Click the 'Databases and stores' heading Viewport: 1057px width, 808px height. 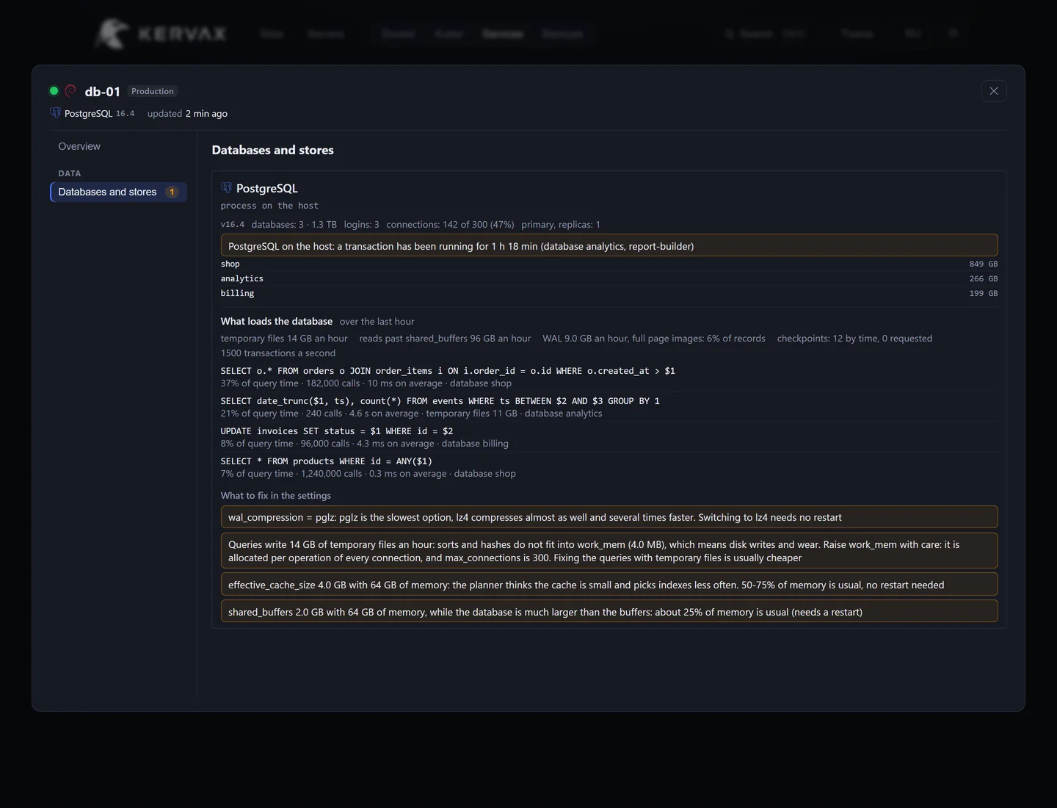pos(273,150)
